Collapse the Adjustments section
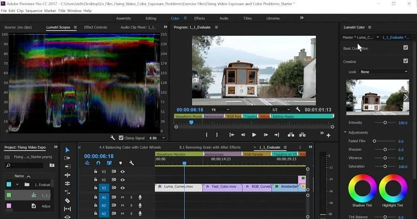Image resolution: width=417 pixels, height=219 pixels. click(345, 132)
